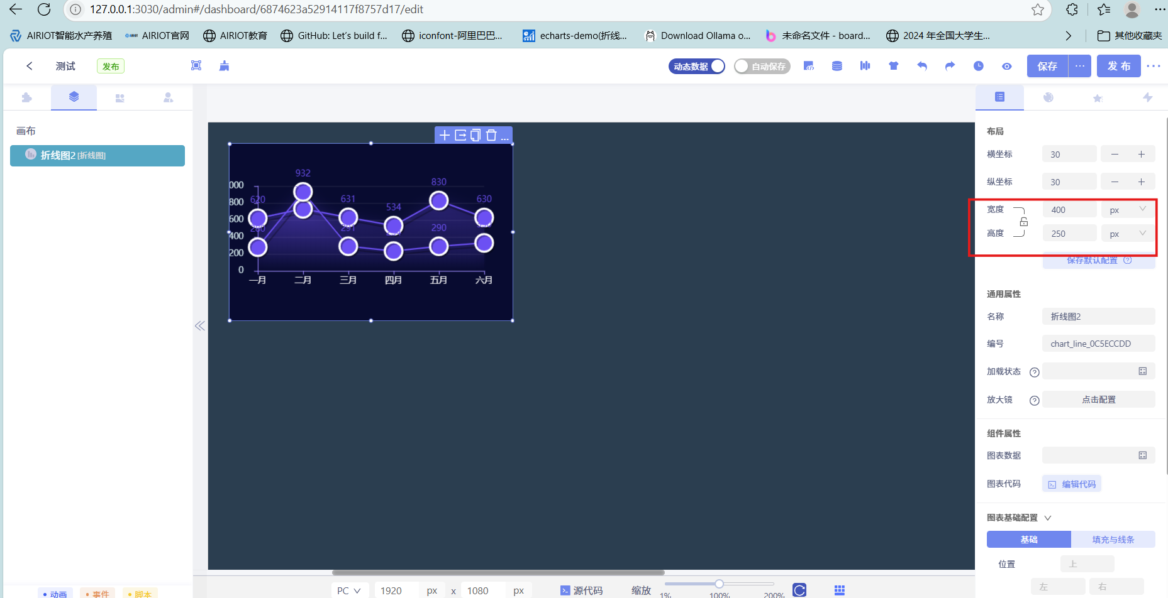
Task: Delete selected chart with trash icon
Action: tap(491, 135)
